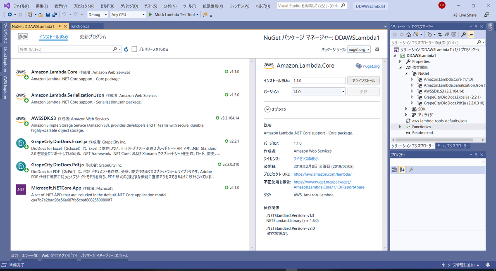
Task: Open the Build menu
Action: pyautogui.click(x=107, y=6)
